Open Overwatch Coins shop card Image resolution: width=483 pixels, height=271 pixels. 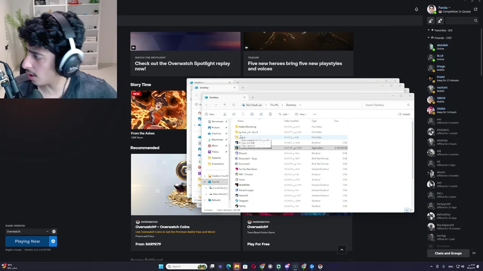pyautogui.click(x=185, y=201)
